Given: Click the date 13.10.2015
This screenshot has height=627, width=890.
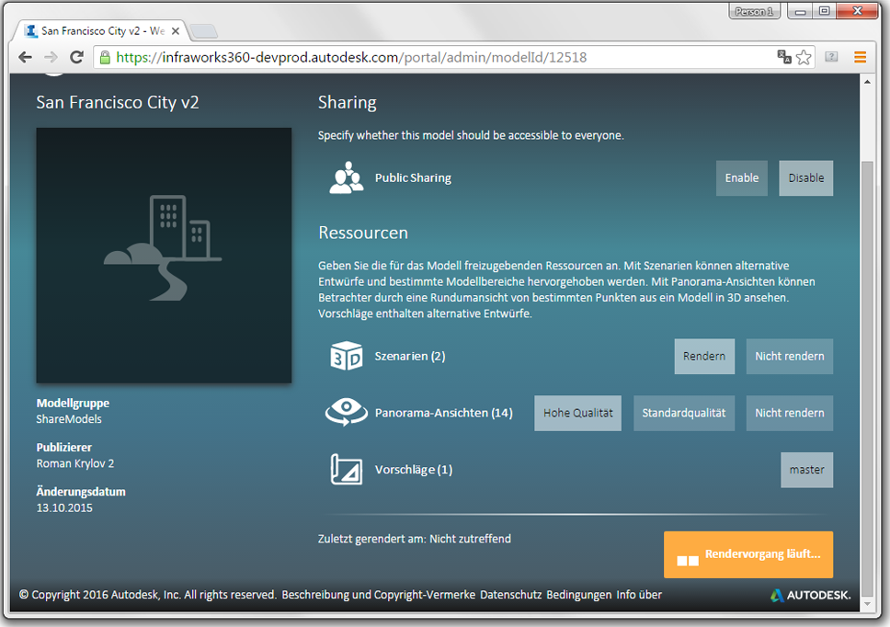Looking at the screenshot, I should [64, 507].
